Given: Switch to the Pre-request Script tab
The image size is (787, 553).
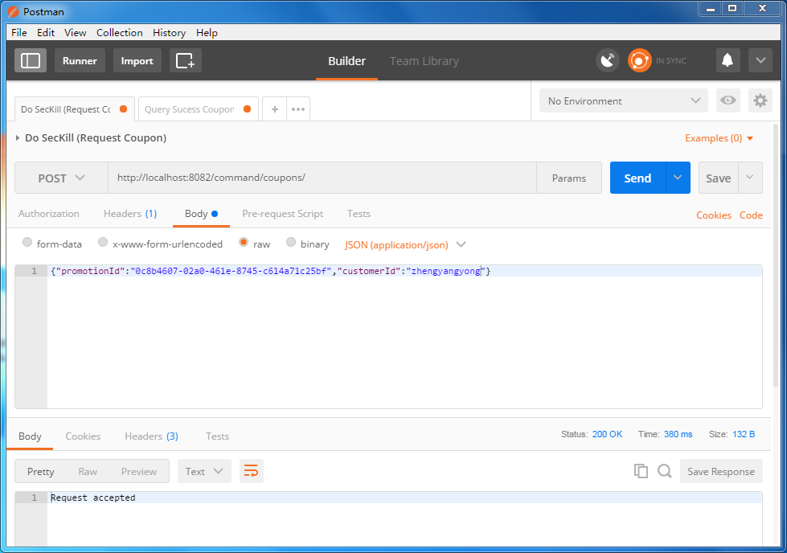Looking at the screenshot, I should (282, 214).
